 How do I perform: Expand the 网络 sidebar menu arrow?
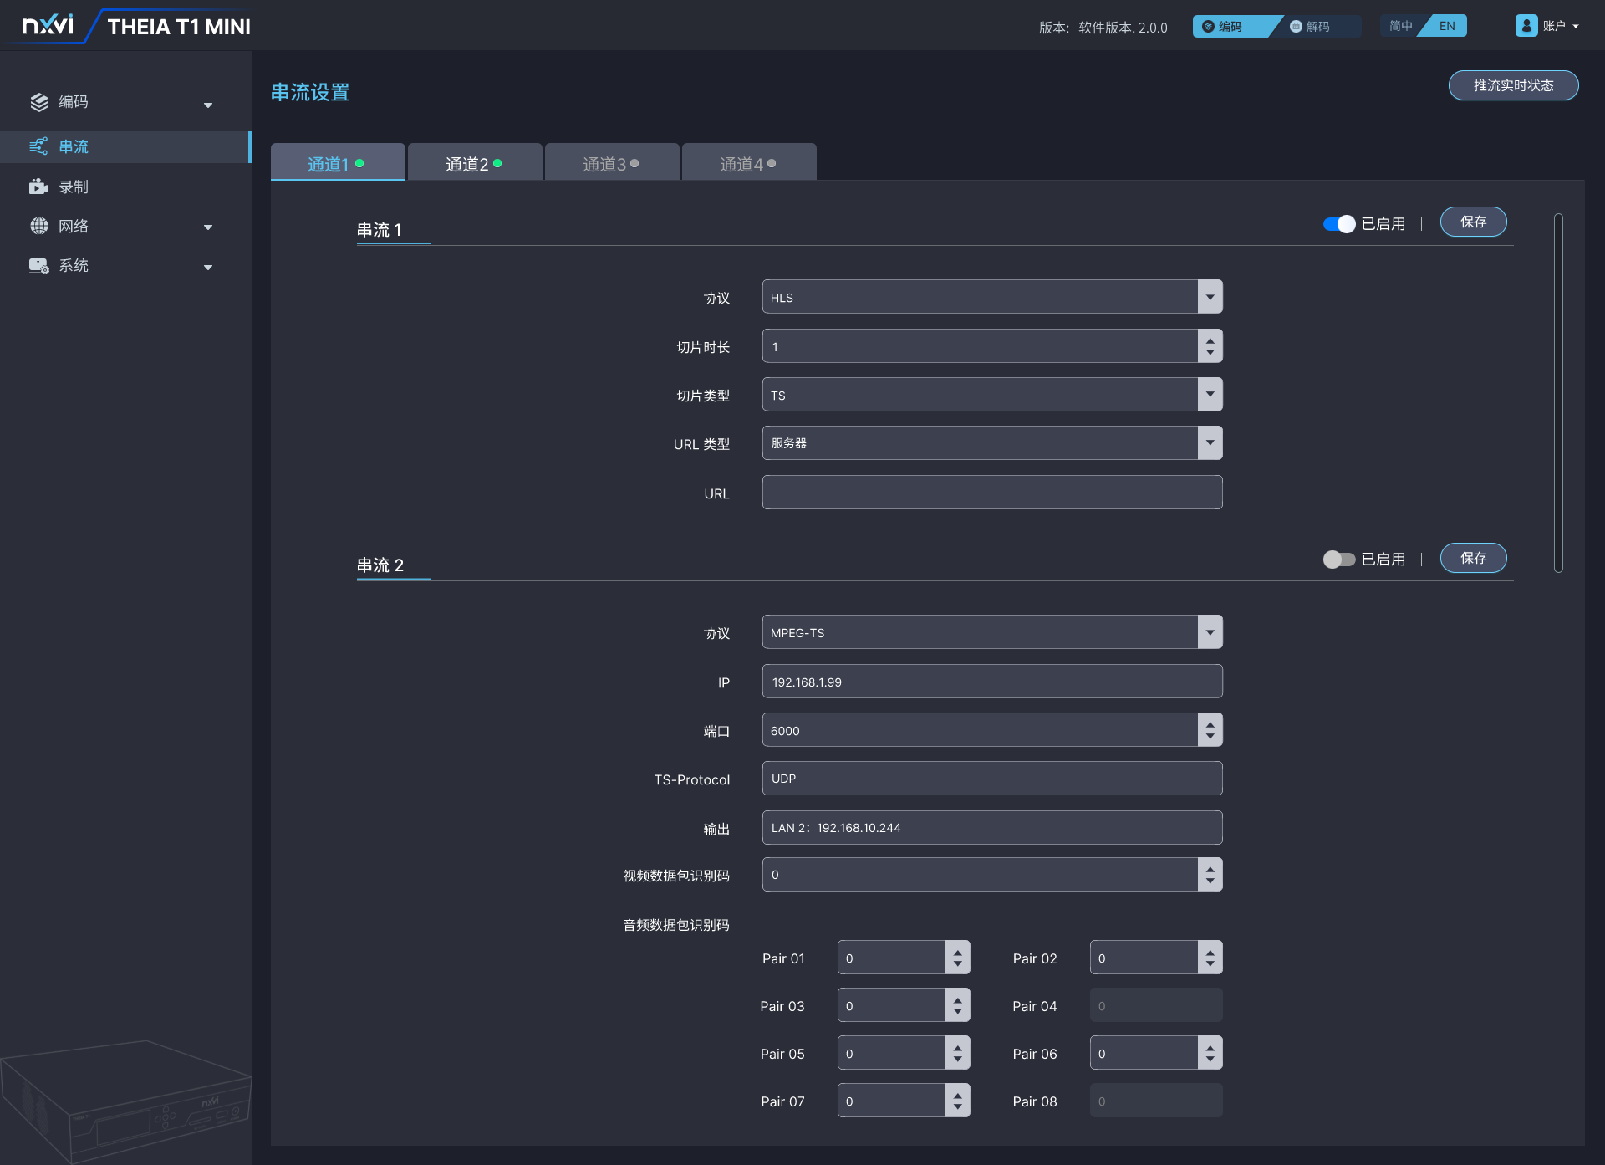pos(208,227)
